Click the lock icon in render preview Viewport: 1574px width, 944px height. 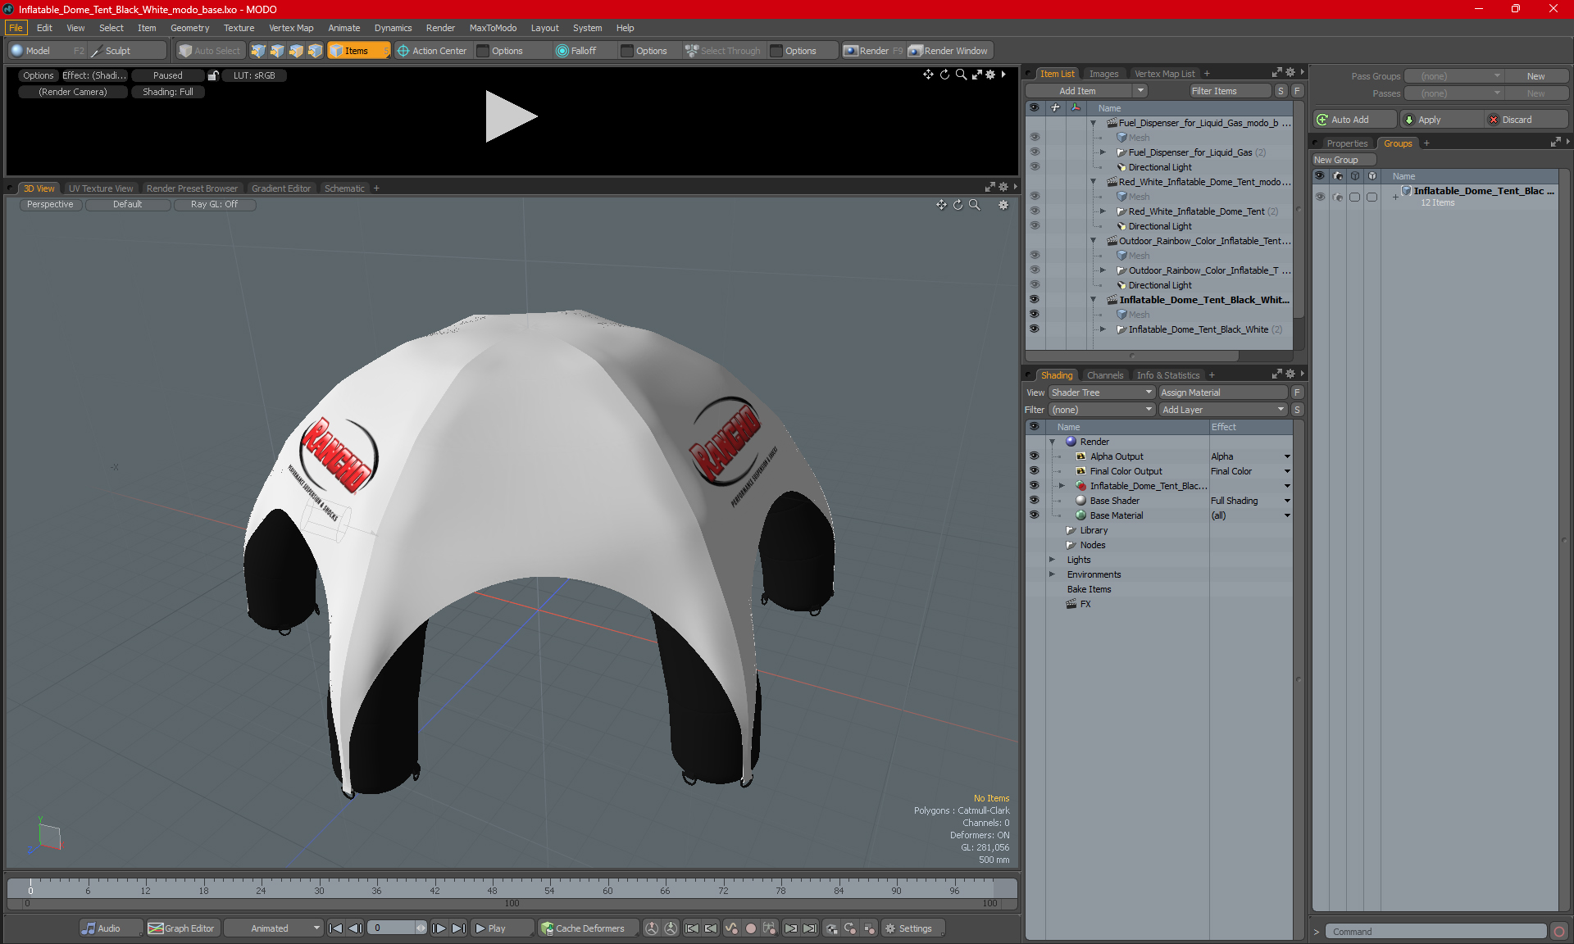point(213,75)
